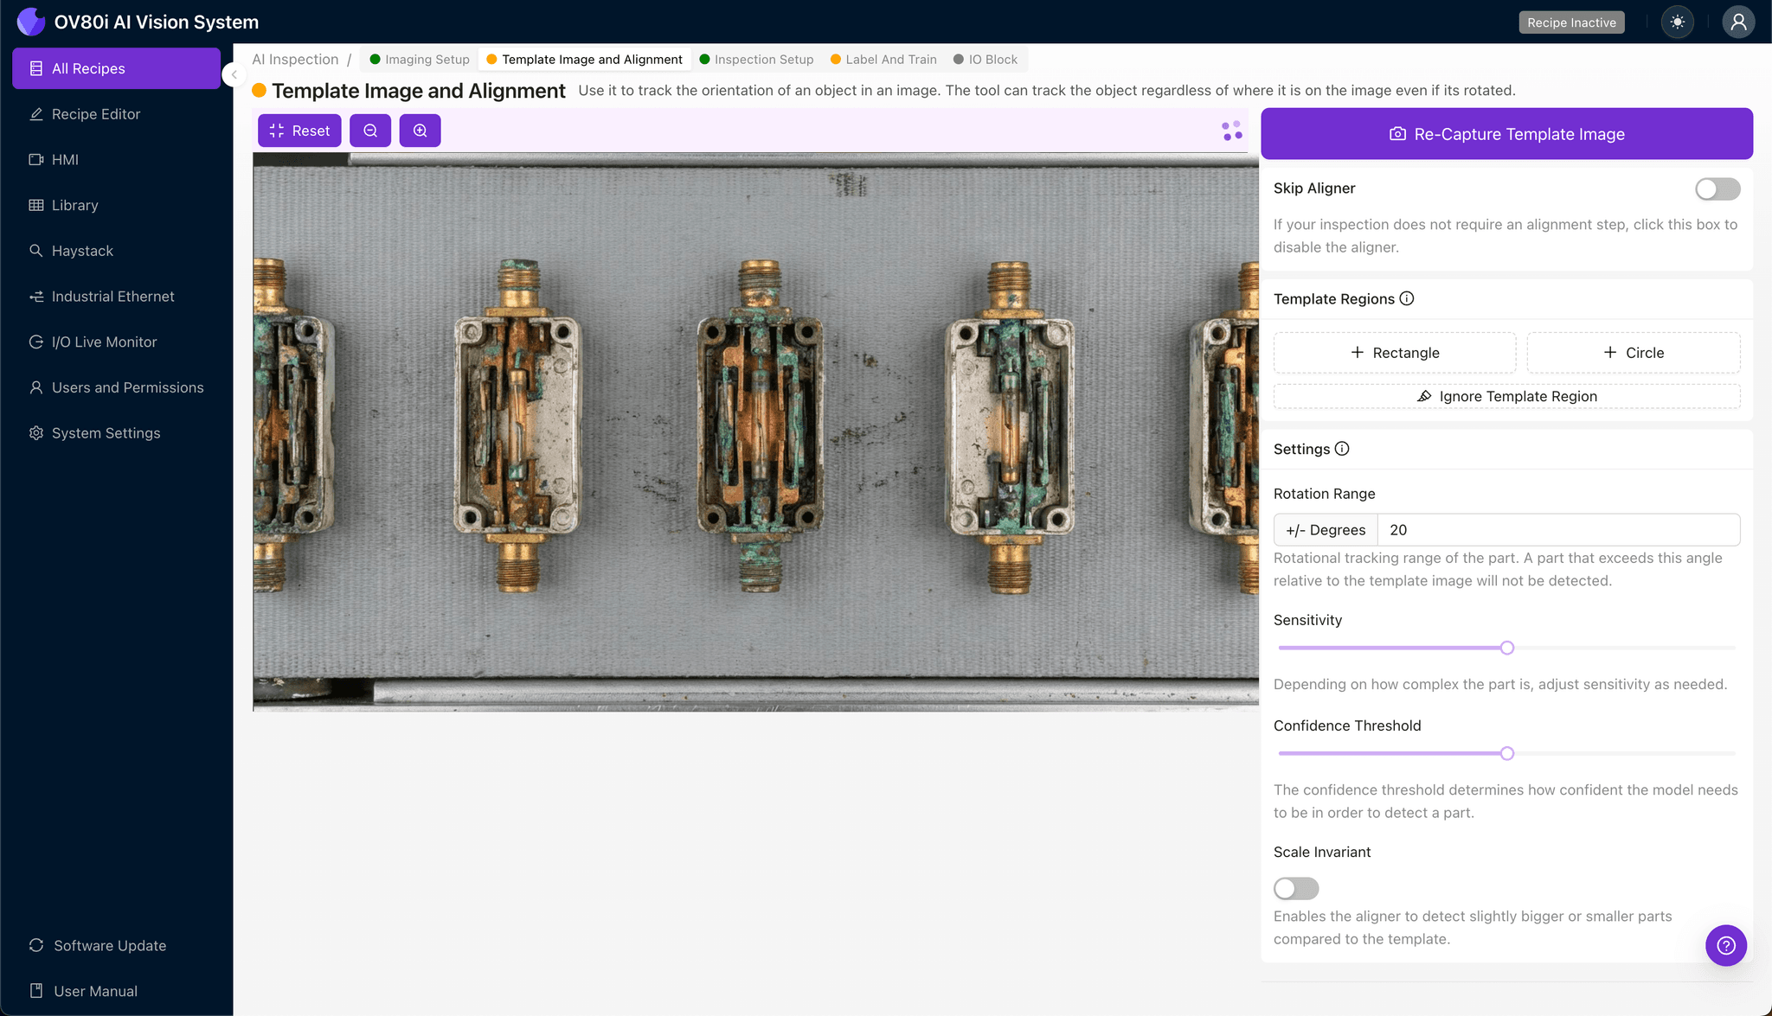Collapse the sidebar with chevron handle

pos(234,74)
